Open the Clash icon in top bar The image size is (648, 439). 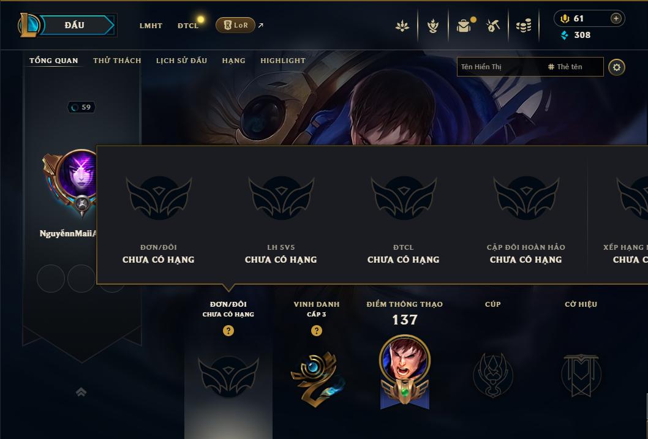tap(402, 26)
